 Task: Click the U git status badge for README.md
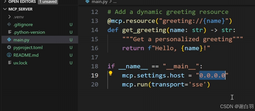click(x=71, y=55)
